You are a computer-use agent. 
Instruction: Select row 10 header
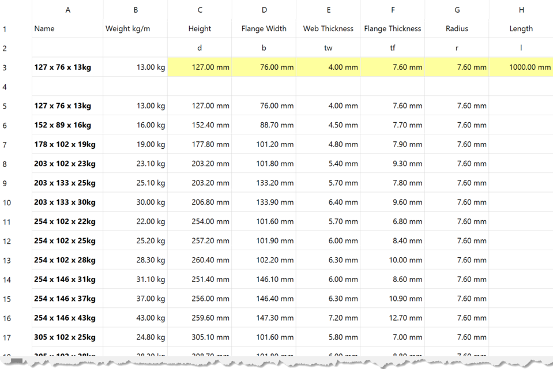click(6, 202)
